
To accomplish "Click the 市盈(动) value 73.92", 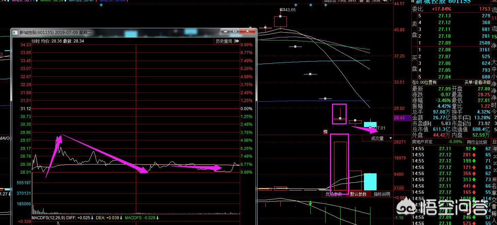I will (x=484, y=123).
